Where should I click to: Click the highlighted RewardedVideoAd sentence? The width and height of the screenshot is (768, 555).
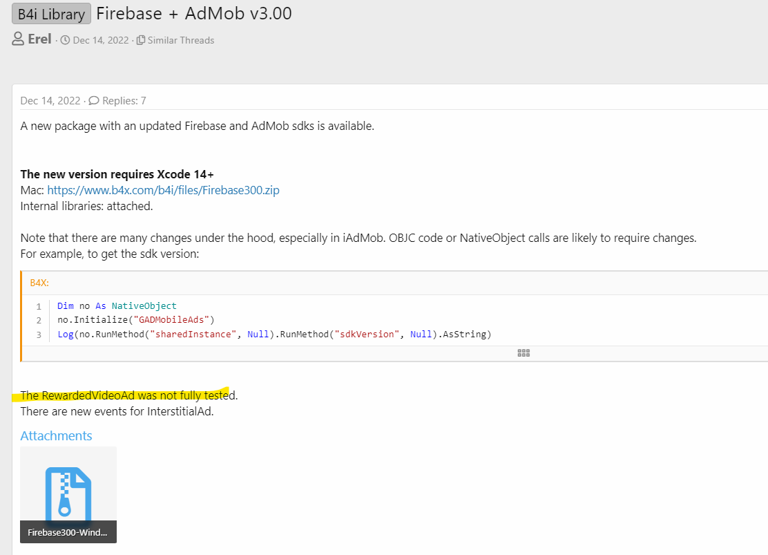click(x=128, y=395)
